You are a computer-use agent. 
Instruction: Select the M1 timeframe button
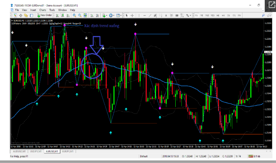pos(197,15)
